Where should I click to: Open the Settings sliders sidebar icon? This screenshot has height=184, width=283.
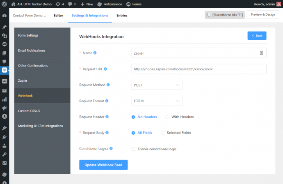coord(5,163)
